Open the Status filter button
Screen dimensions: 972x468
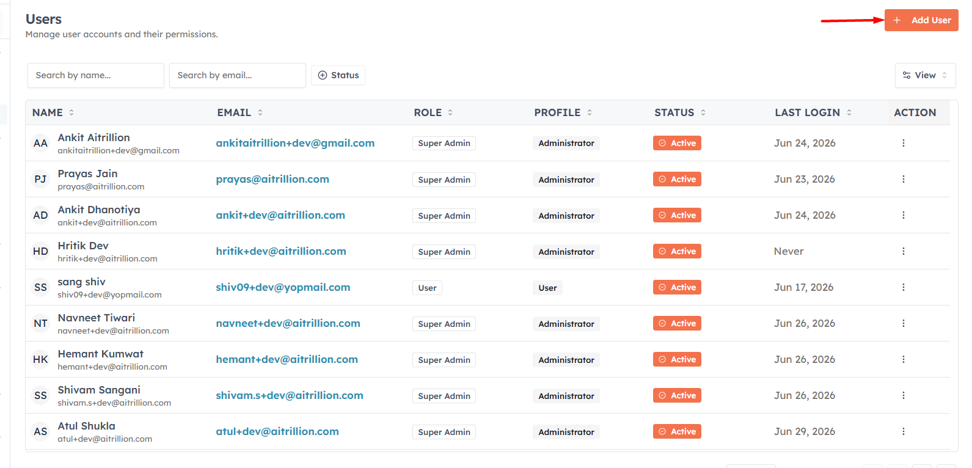(x=338, y=75)
